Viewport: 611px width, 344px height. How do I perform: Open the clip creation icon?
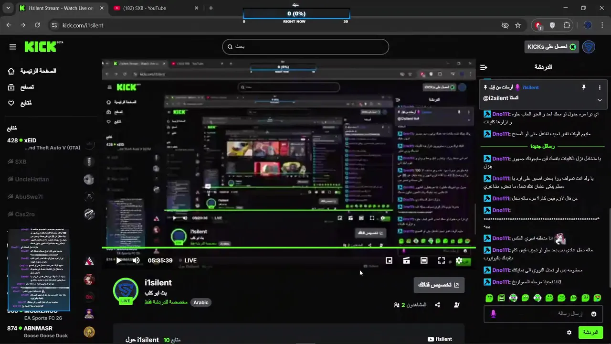tap(406, 260)
